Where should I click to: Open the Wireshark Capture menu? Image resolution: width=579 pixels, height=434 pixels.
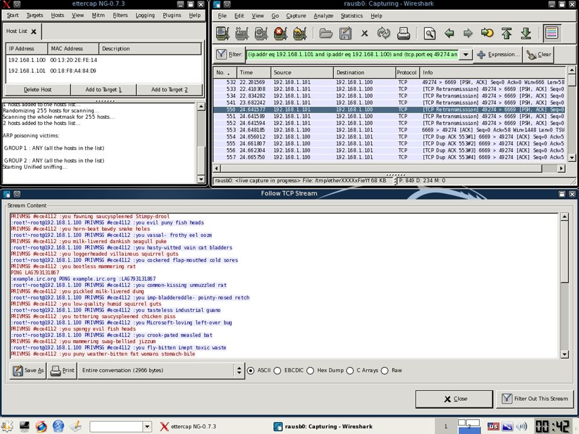tap(296, 16)
